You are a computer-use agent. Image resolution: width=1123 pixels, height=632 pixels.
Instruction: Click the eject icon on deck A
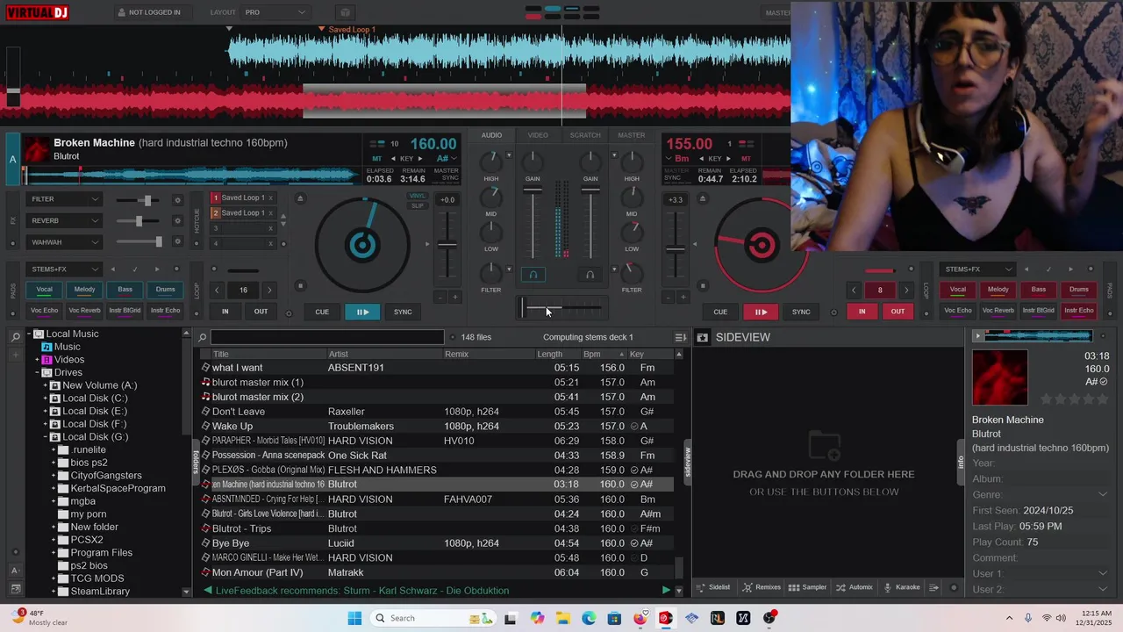(x=300, y=198)
